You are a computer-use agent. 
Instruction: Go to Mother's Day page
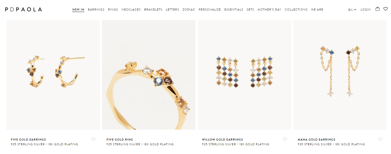269,10
